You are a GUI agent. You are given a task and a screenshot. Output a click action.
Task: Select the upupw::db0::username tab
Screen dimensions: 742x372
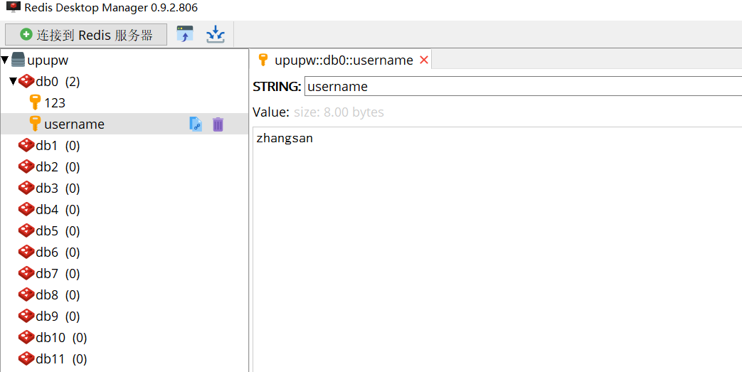click(x=343, y=60)
